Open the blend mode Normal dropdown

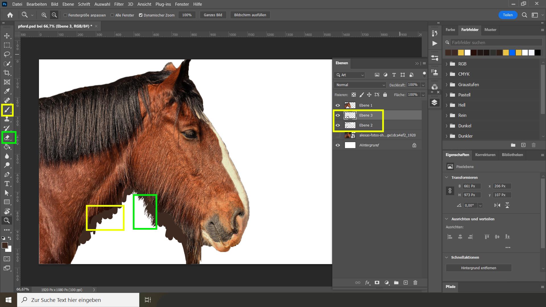[360, 85]
